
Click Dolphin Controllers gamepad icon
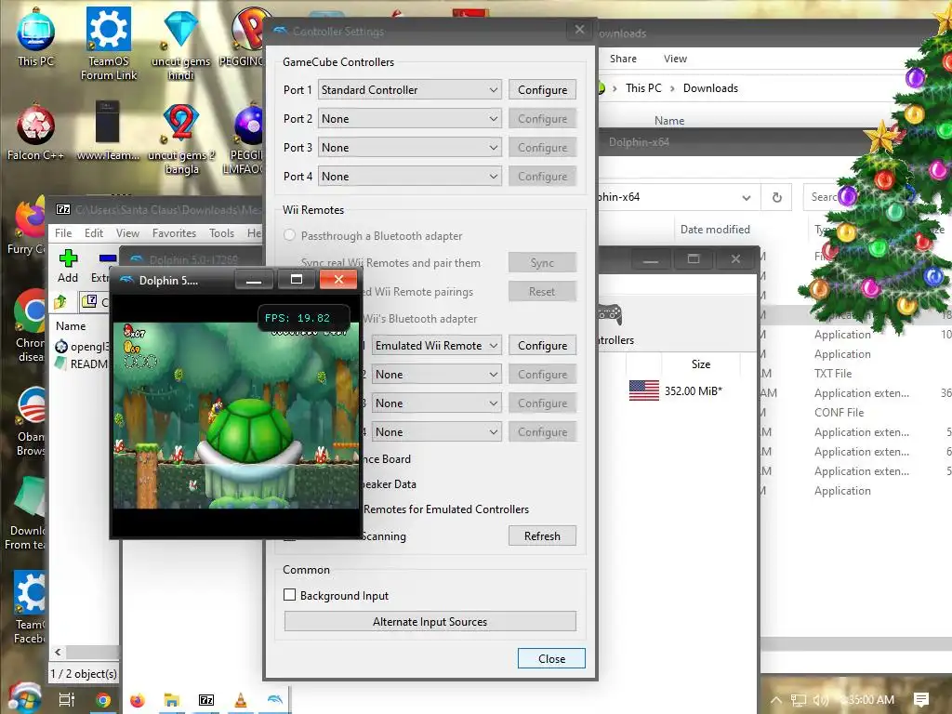[609, 314]
